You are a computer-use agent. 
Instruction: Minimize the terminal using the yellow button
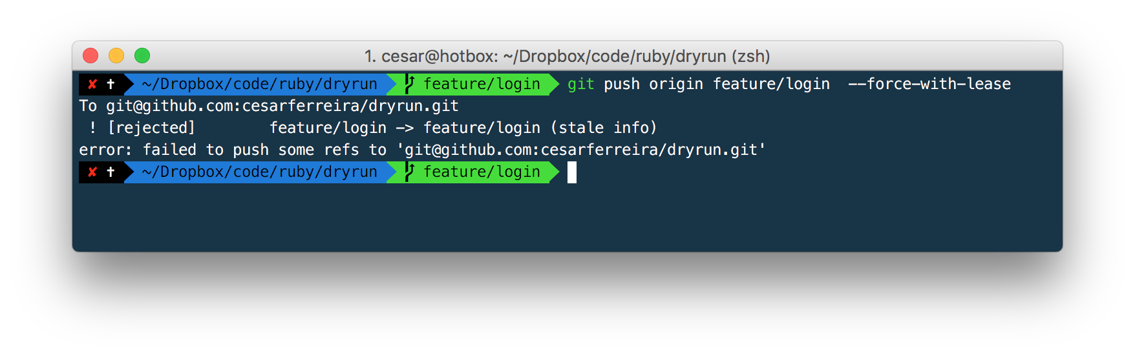coord(116,56)
